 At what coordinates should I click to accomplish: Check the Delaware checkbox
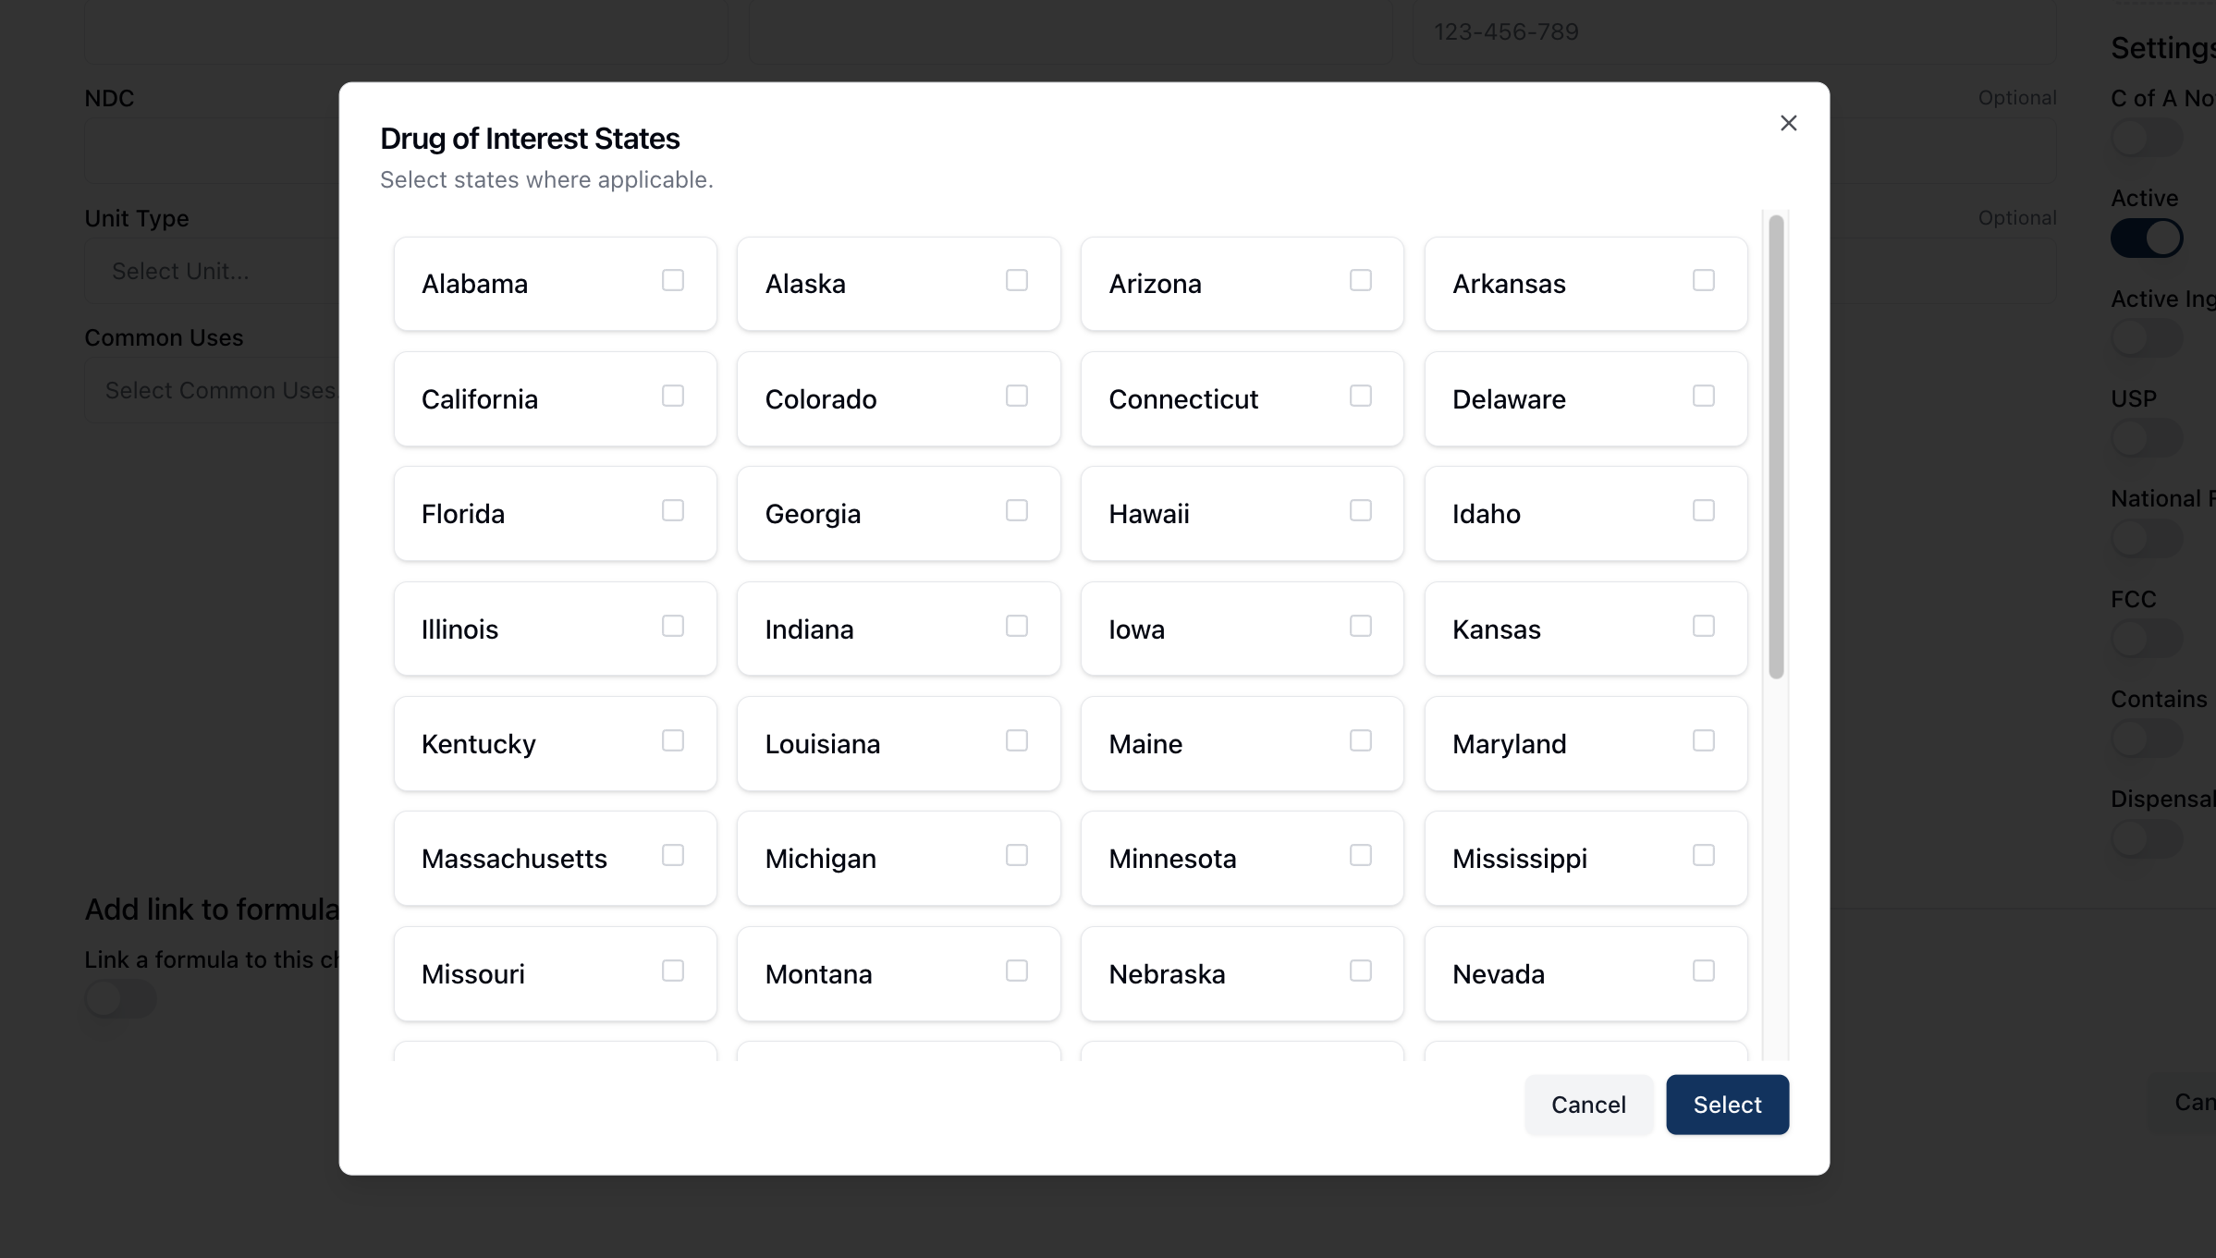pos(1703,396)
